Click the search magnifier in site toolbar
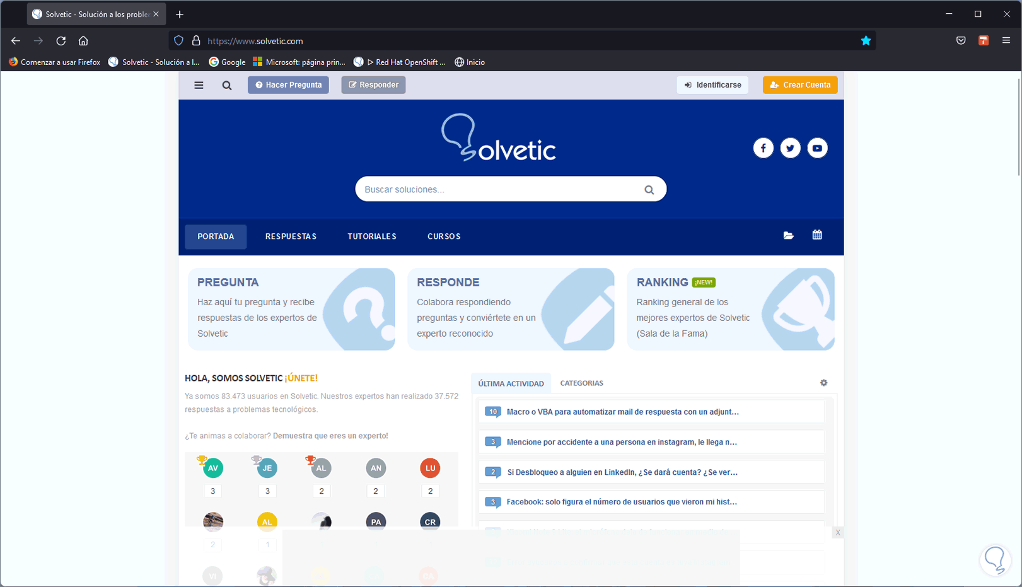Viewport: 1022px width, 587px height. (227, 85)
